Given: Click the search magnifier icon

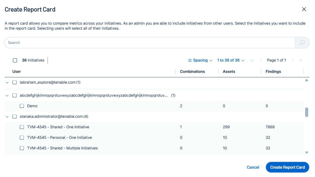Looking at the screenshot, I should click(x=302, y=43).
